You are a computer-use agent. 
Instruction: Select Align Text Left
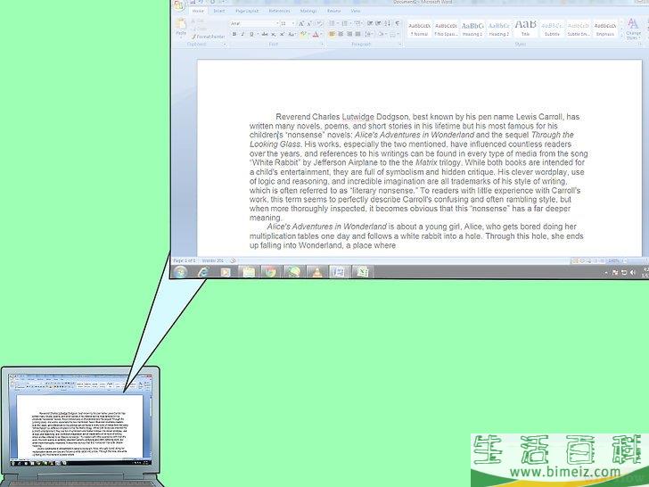(x=332, y=34)
